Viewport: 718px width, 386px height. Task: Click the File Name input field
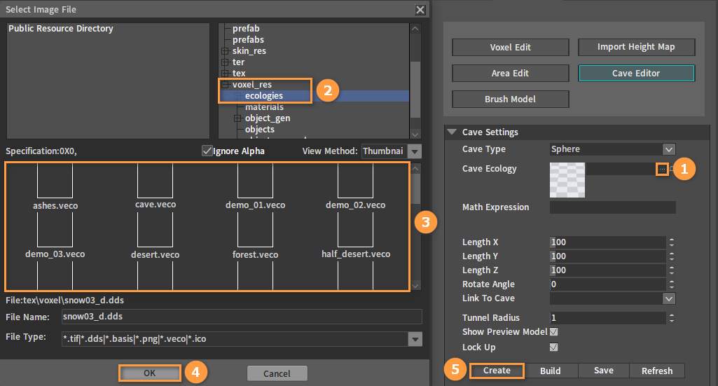[242, 317]
